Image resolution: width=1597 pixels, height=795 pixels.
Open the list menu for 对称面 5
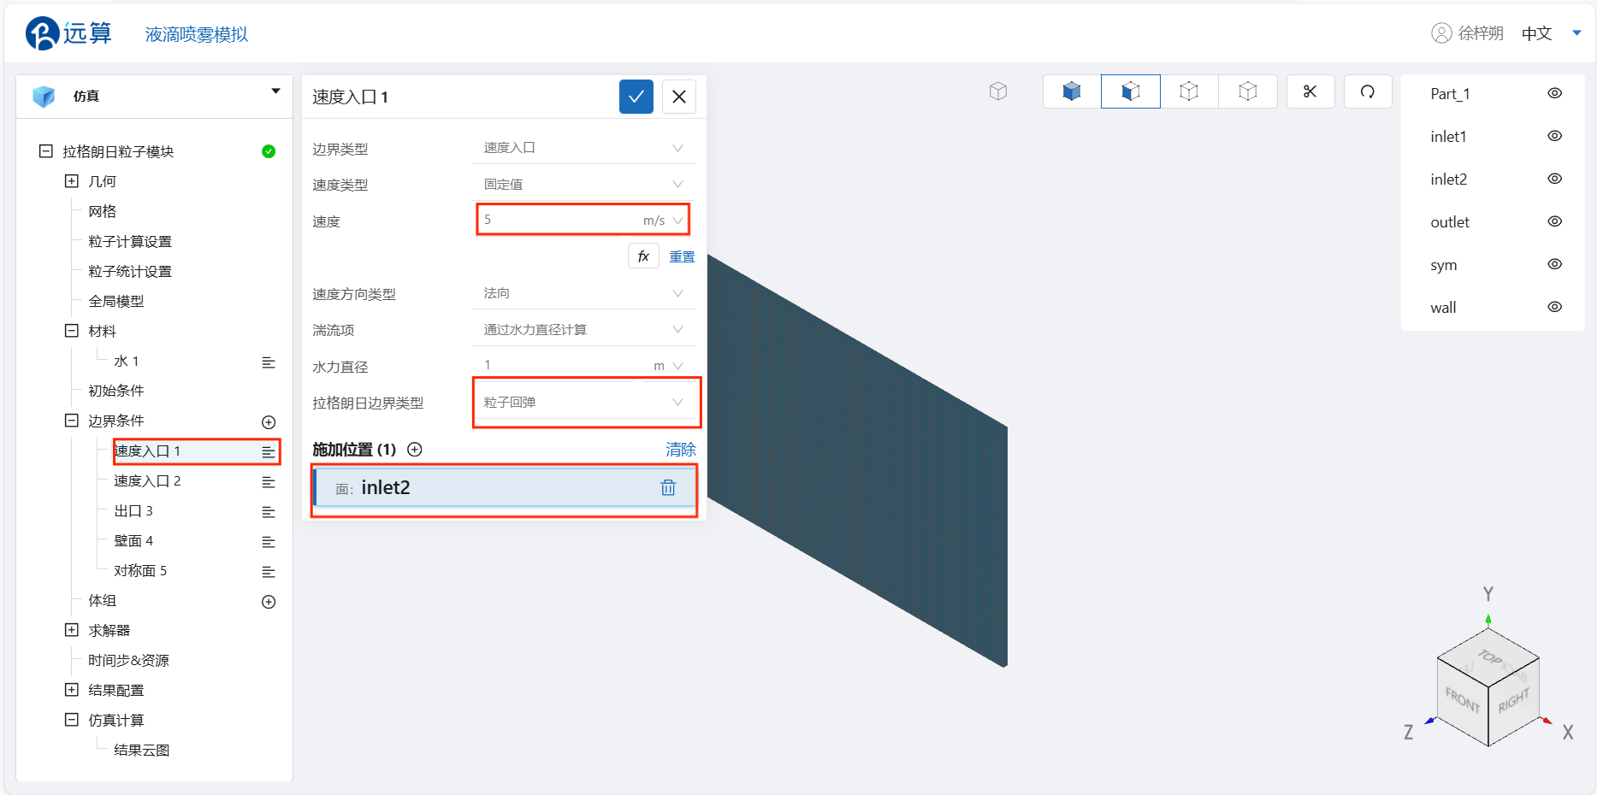pyautogui.click(x=269, y=572)
